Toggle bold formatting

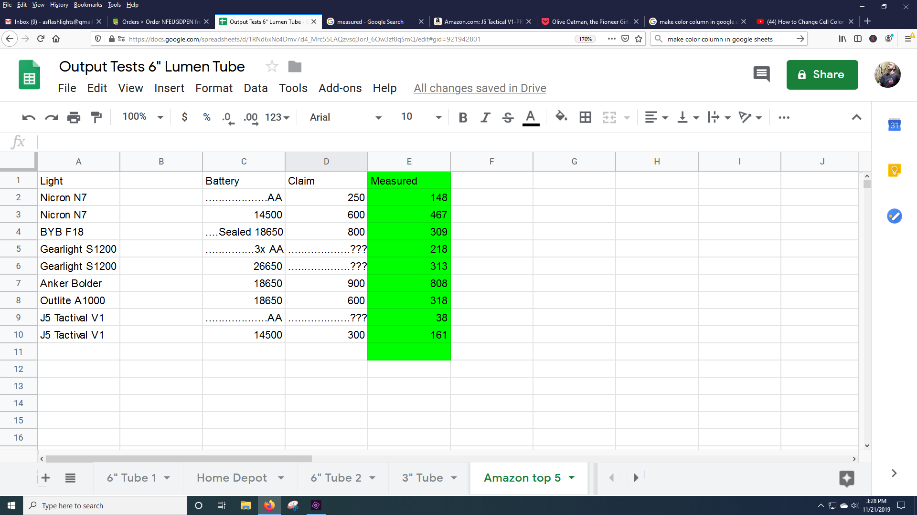tap(462, 117)
